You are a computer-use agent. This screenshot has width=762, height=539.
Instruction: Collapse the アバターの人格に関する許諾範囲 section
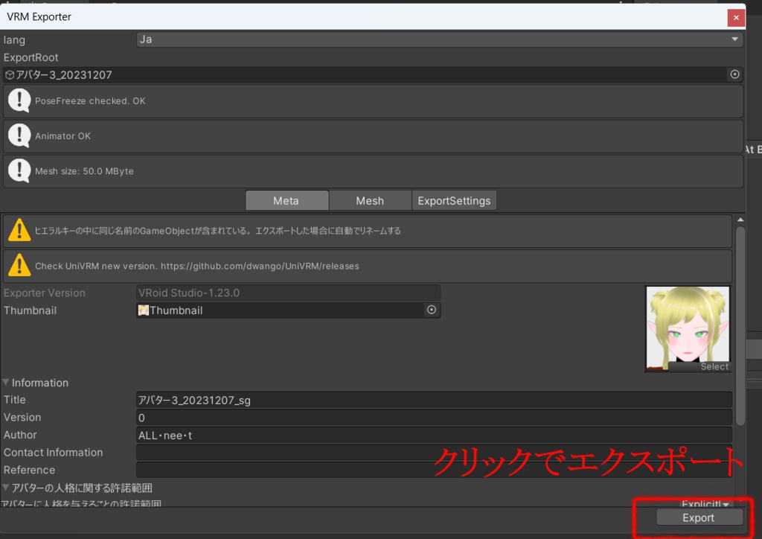(6, 488)
